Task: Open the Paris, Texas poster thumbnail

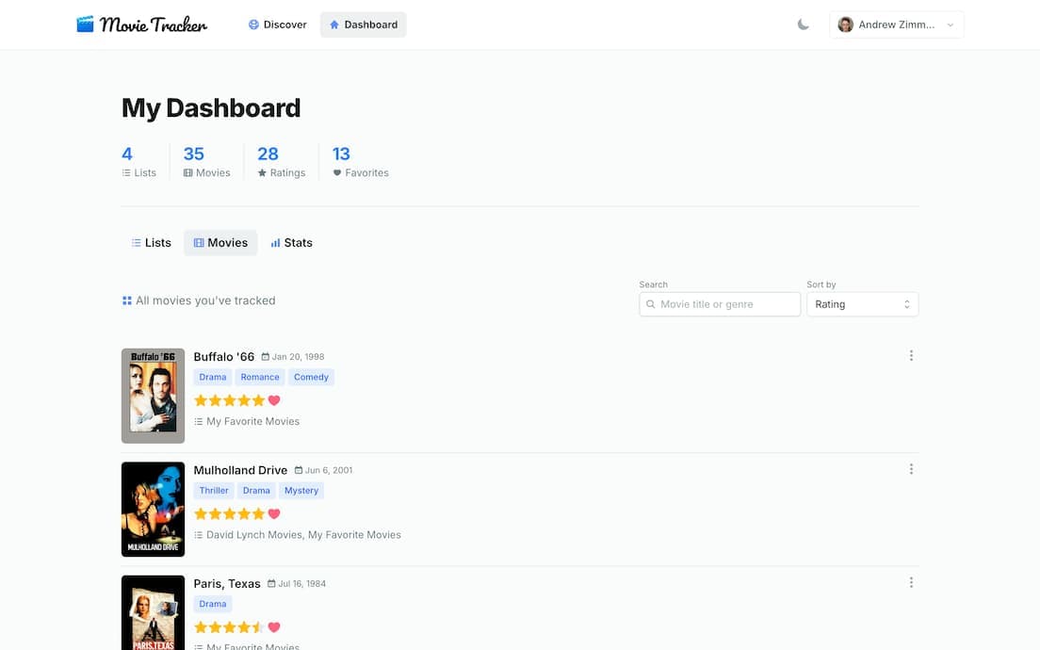Action: (x=154, y=612)
